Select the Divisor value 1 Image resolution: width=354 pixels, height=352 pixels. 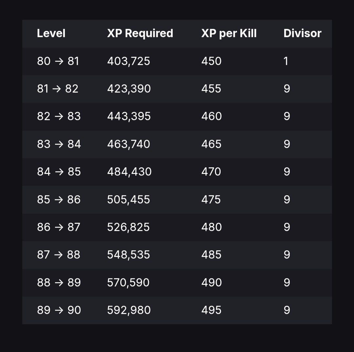click(286, 61)
